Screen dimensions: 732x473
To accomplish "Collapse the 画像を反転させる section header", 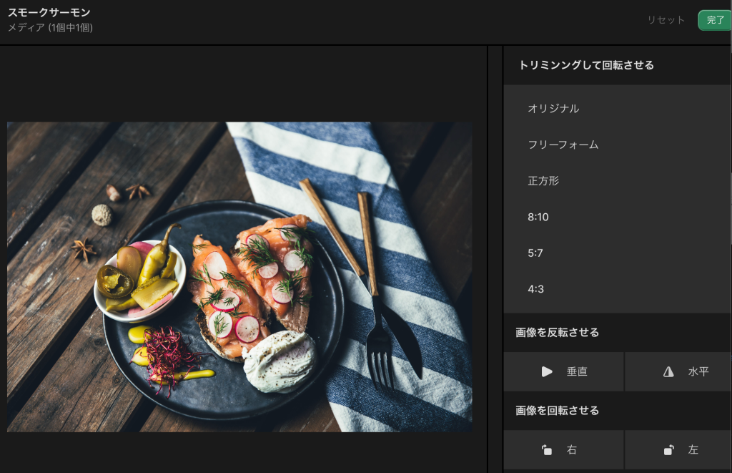I will pos(558,332).
